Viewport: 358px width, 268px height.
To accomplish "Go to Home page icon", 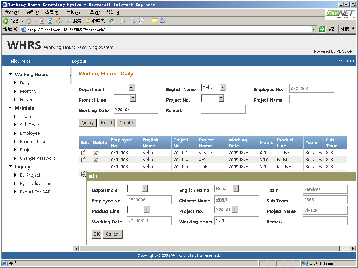I will point(59,21).
